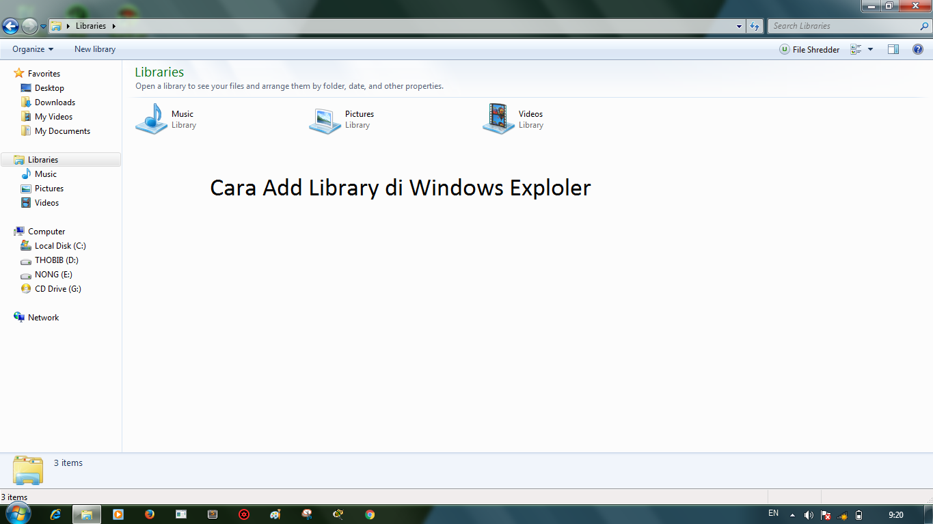Show the preview pane icon
Image resolution: width=933 pixels, height=524 pixels.
coord(893,49)
